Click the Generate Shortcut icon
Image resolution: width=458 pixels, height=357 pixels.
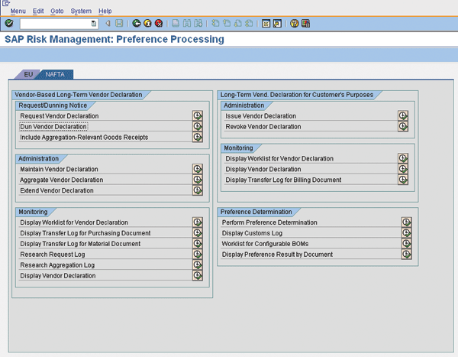tap(277, 23)
